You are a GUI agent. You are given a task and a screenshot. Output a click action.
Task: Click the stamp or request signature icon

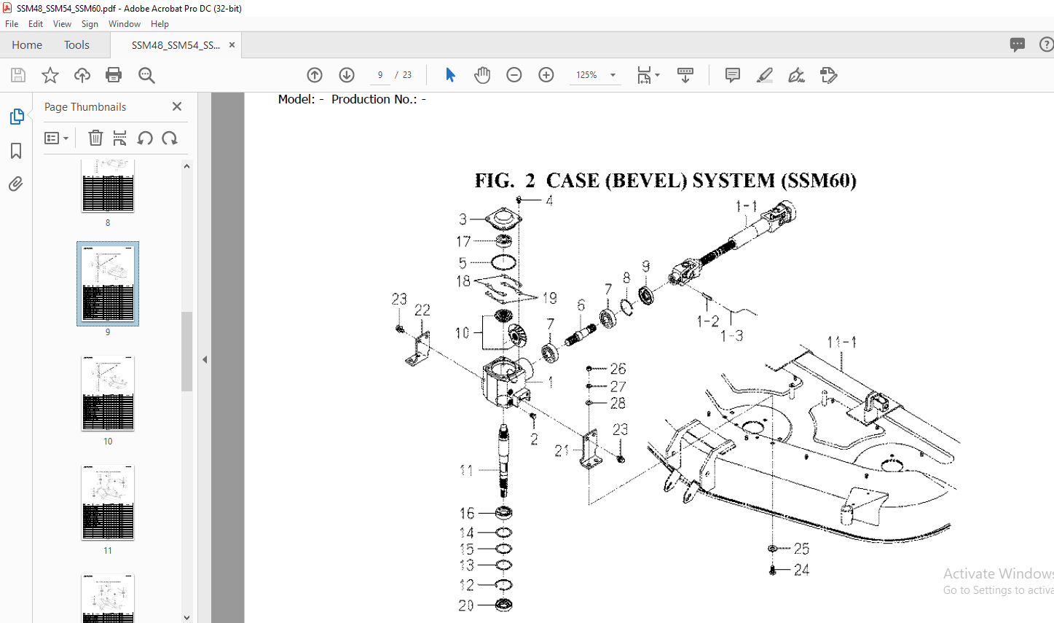click(829, 75)
